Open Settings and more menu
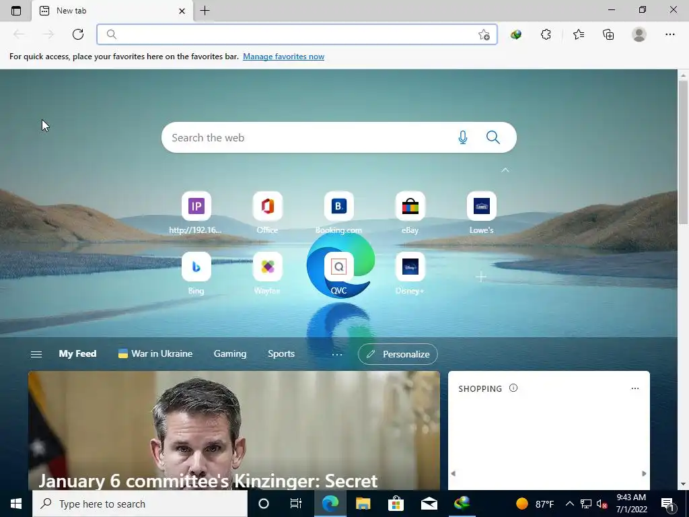689x517 pixels. pyautogui.click(x=669, y=34)
